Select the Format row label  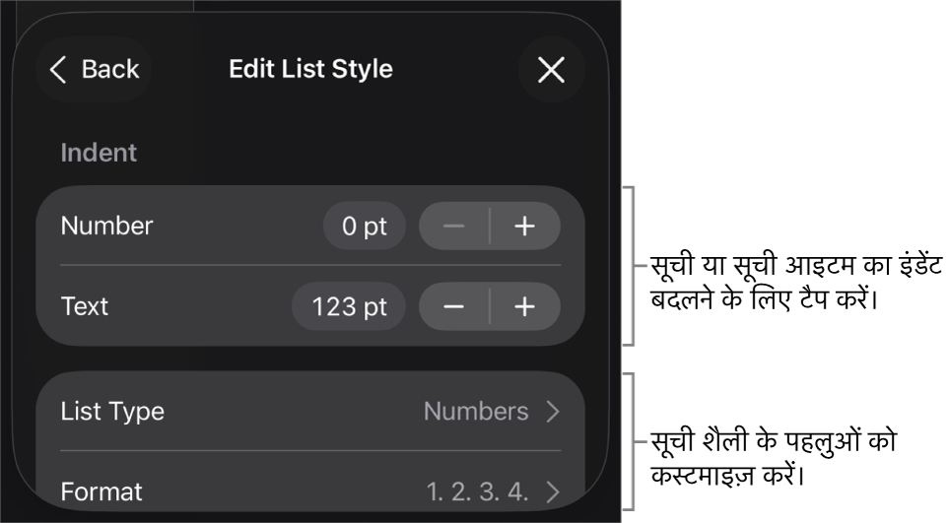tap(102, 491)
